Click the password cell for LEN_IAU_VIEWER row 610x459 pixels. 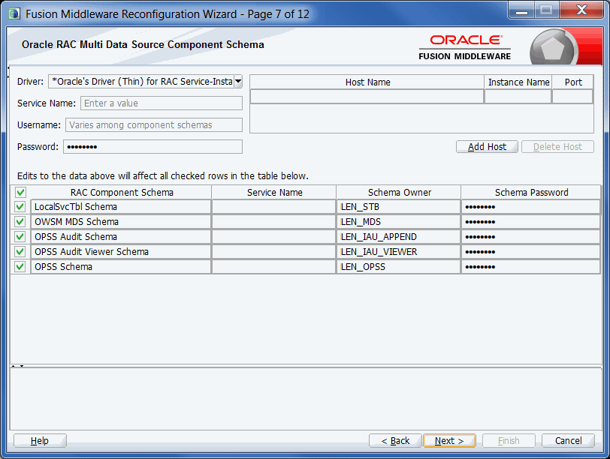click(530, 252)
